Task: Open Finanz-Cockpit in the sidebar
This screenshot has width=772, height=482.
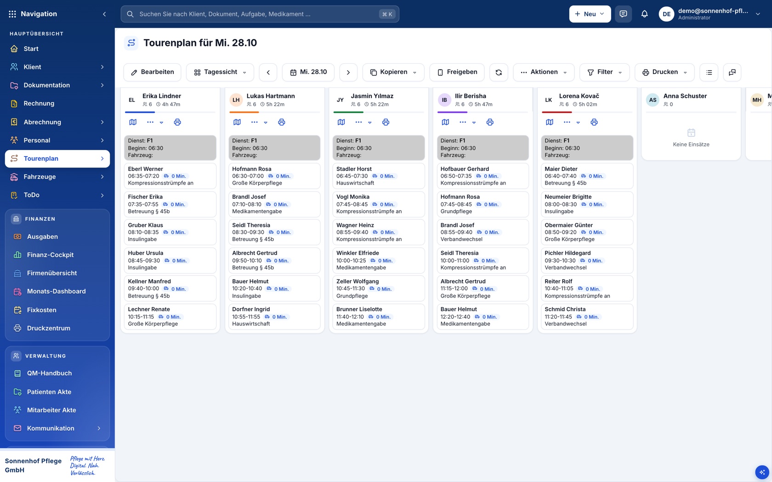Action: click(57, 255)
